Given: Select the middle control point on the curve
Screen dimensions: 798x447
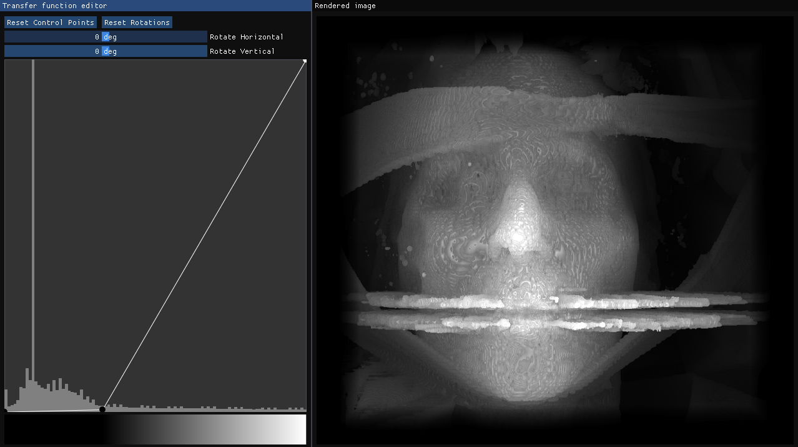Looking at the screenshot, I should pos(102,409).
